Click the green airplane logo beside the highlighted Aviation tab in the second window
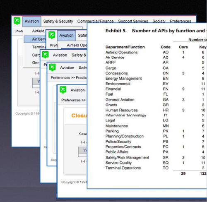Image resolution: width=207 pixels, height=202 pixels. point(52,35)
